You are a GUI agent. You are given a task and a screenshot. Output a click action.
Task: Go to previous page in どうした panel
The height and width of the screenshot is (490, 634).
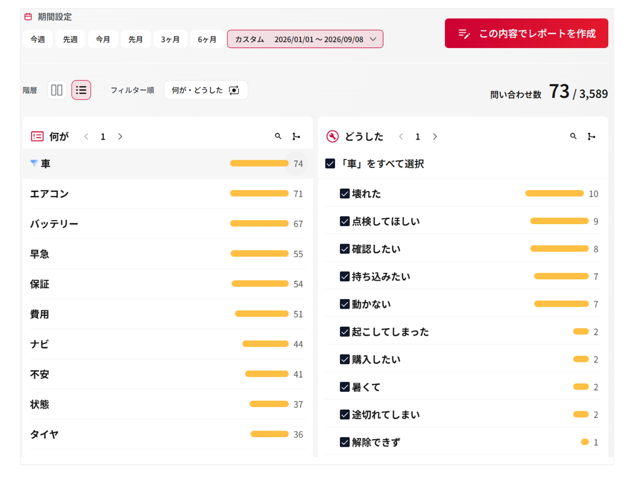(401, 136)
